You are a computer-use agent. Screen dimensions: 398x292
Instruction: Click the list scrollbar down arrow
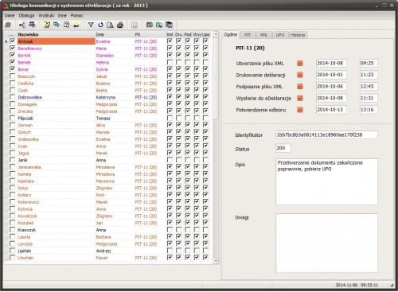pyautogui.click(x=216, y=261)
